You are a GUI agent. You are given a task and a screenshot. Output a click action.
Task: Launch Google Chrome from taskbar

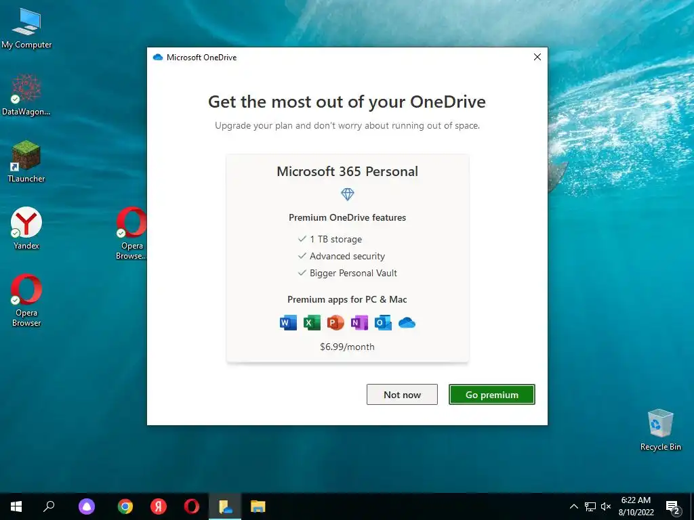[125, 506]
